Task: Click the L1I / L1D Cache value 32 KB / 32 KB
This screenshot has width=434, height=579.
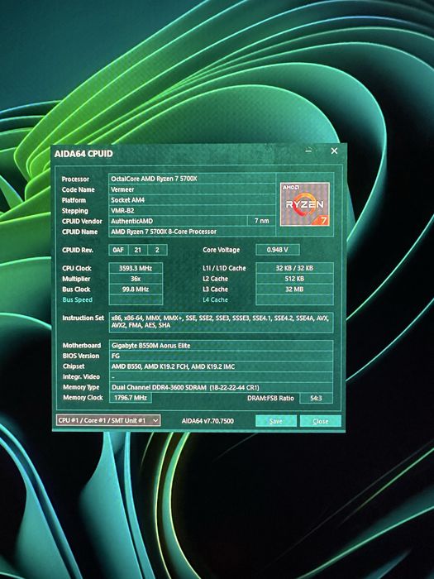Action: tap(294, 268)
